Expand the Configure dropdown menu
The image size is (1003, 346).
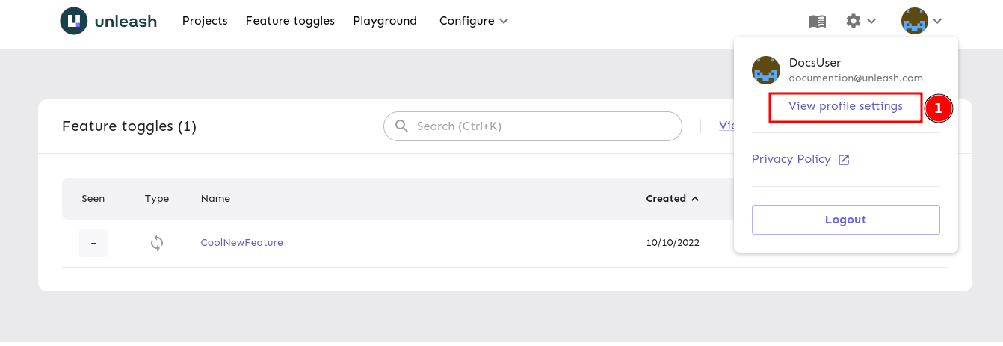pyautogui.click(x=474, y=21)
